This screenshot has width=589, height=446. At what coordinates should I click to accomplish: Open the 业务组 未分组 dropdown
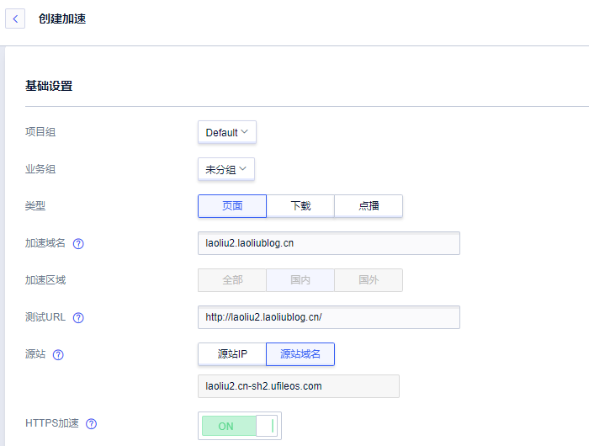pos(226,169)
